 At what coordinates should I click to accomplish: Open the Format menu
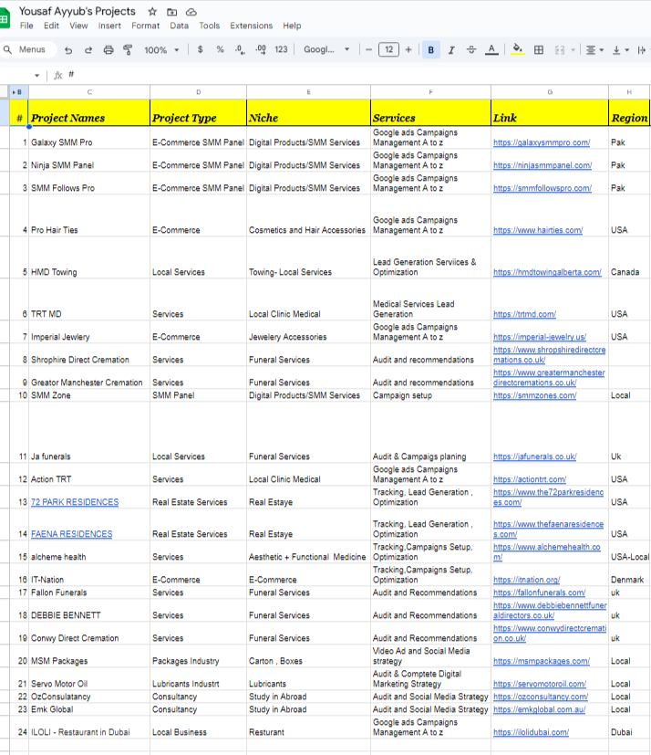(145, 26)
